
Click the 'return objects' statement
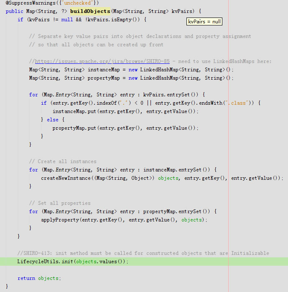[39, 278]
